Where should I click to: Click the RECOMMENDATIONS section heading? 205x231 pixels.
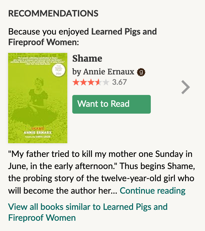click(53, 13)
